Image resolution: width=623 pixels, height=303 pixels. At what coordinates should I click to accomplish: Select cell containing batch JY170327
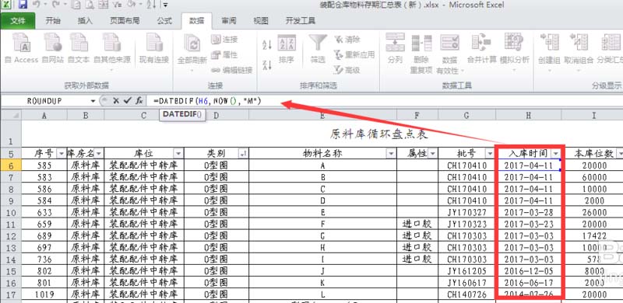(466, 212)
